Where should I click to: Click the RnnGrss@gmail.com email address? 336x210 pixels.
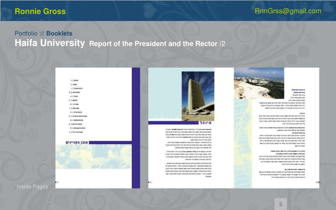click(x=288, y=11)
